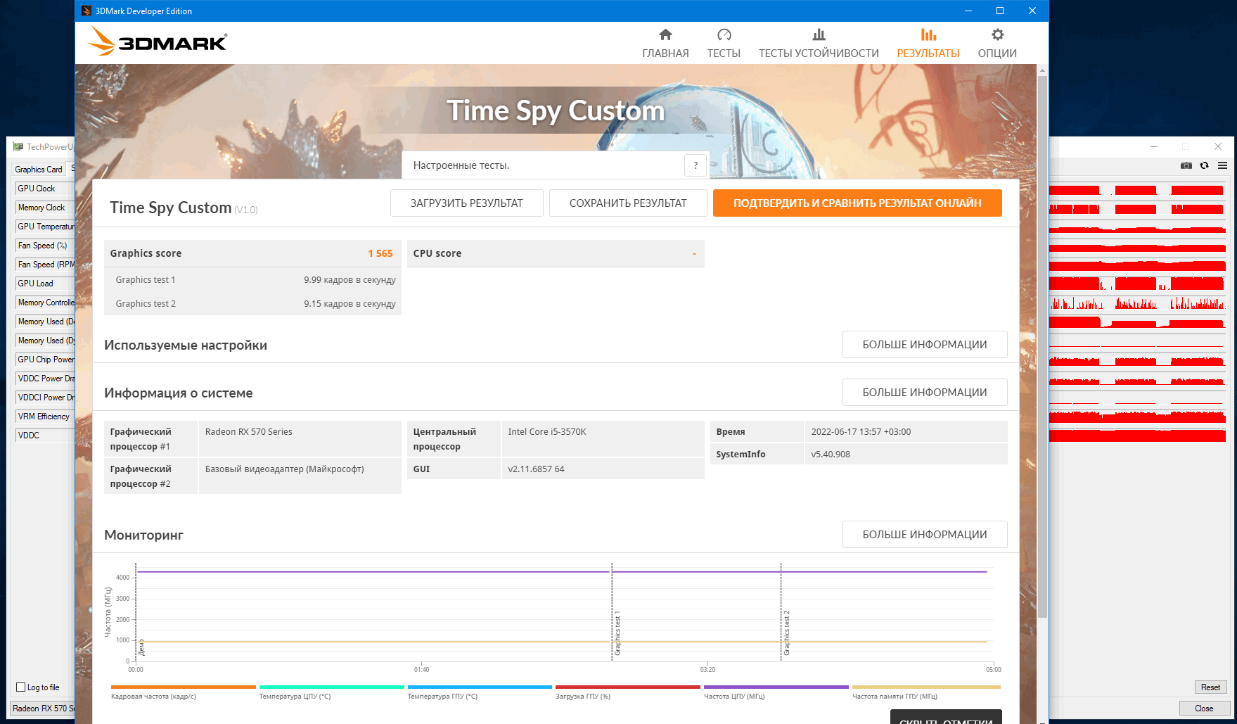This screenshot has width=1237, height=724.
Task: Click the GPU-Z Close button
Action: click(1204, 709)
